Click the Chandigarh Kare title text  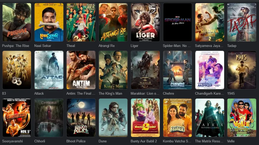(x=209, y=94)
